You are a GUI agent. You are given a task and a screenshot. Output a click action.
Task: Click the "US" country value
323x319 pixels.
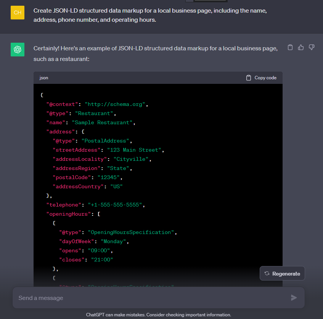coord(117,187)
